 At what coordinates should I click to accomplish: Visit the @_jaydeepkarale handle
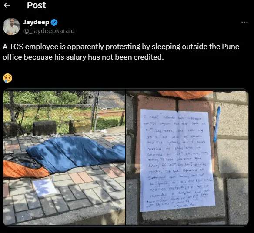click(x=49, y=31)
